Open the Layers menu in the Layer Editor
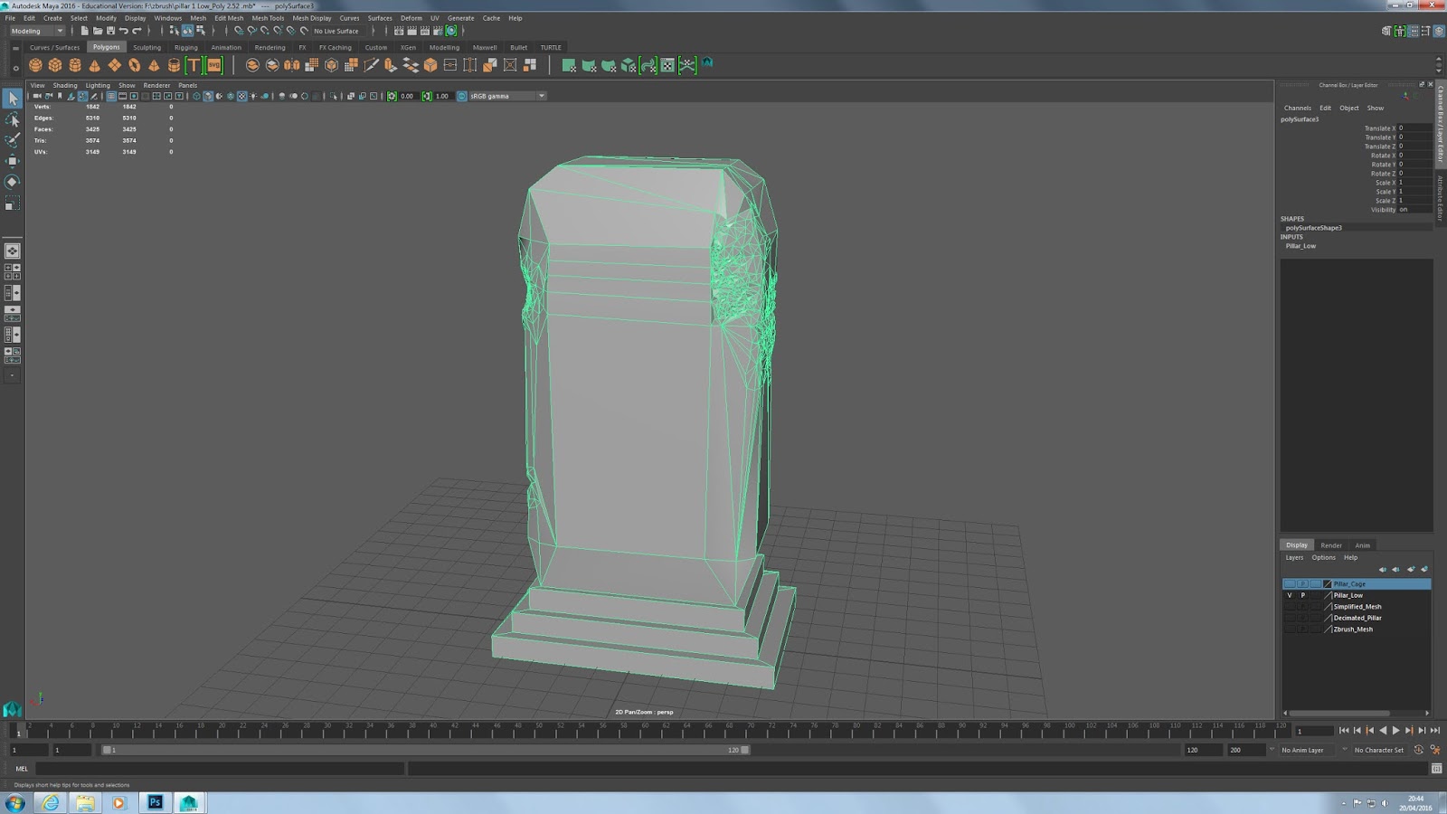This screenshot has width=1447, height=814. pos(1294,557)
